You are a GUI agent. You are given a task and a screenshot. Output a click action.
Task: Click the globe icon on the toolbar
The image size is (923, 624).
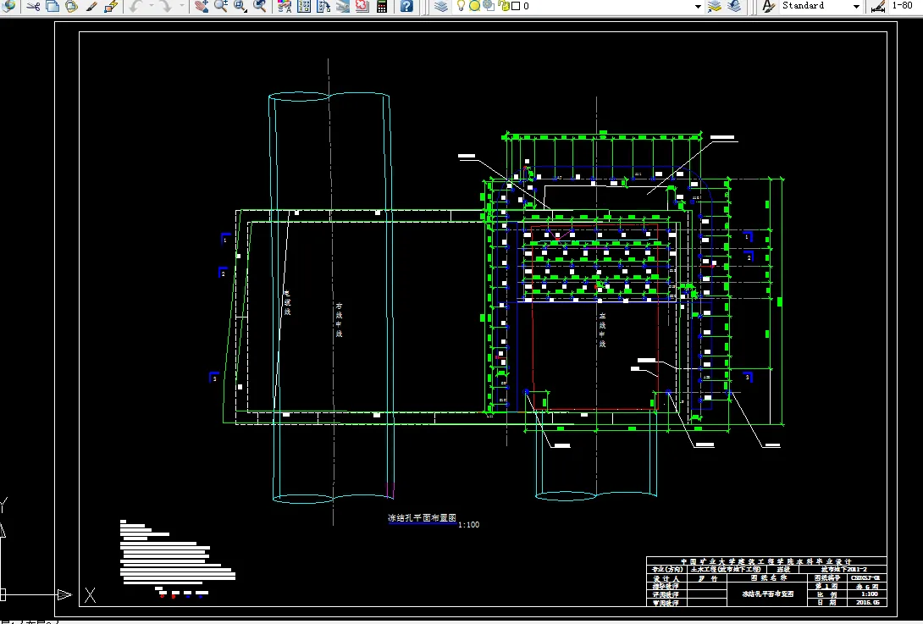pyautogui.click(x=8, y=6)
